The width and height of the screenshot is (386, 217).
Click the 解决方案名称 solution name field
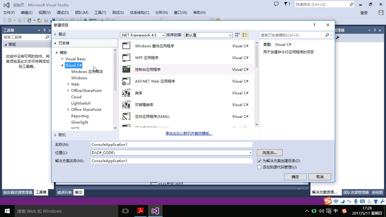[172, 161]
